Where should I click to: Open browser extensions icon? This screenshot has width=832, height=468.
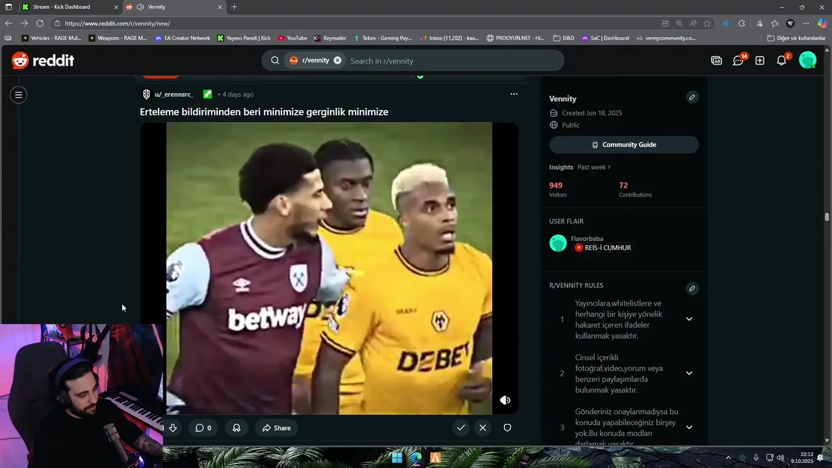742,23
